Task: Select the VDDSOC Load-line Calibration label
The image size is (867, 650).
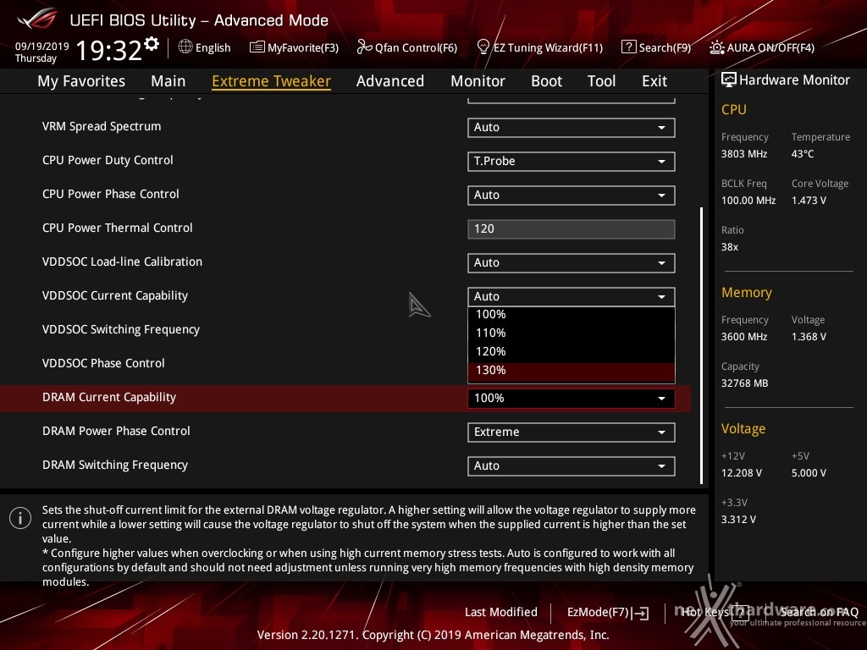Action: coord(122,262)
